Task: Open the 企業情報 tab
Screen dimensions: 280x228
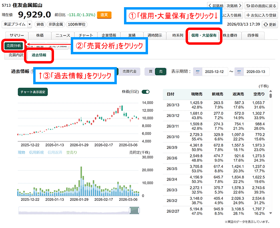Action: pyautogui.click(x=109, y=36)
